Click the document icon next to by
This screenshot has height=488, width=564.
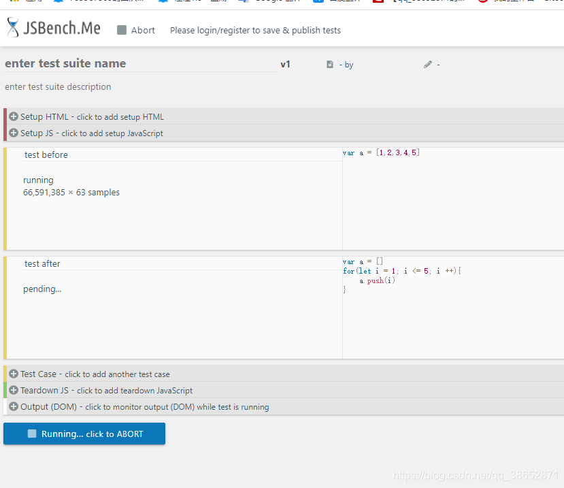(x=330, y=65)
